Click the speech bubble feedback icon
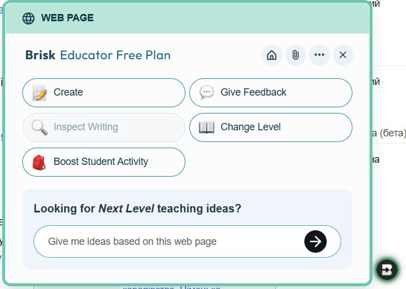 point(206,93)
